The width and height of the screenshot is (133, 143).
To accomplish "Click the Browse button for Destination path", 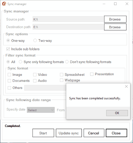I will [x=115, y=27].
